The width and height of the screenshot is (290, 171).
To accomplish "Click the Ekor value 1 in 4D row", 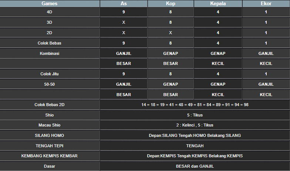I will click(x=266, y=12).
